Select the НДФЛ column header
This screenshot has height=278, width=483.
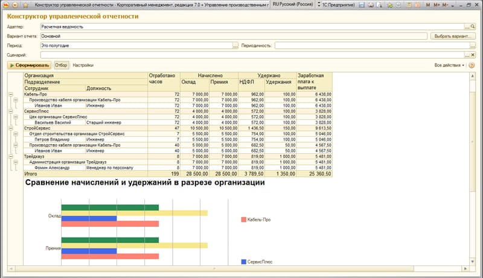tap(251, 85)
